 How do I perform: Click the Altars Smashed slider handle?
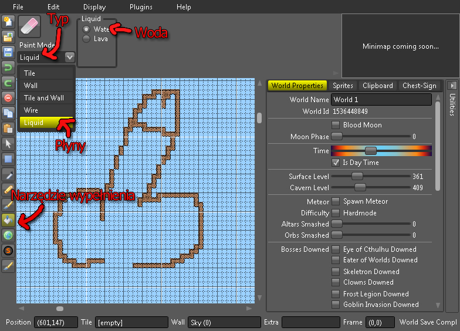pyautogui.click(x=337, y=224)
